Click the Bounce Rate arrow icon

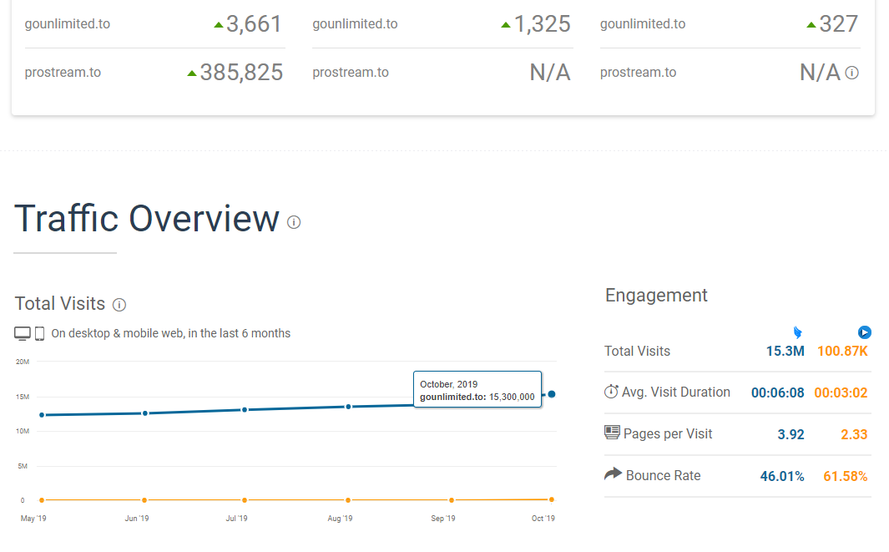coord(613,474)
